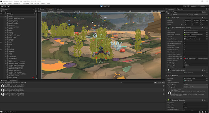
Task: Toggle the Player active checkbox in Inspector
Action: tap(171, 12)
